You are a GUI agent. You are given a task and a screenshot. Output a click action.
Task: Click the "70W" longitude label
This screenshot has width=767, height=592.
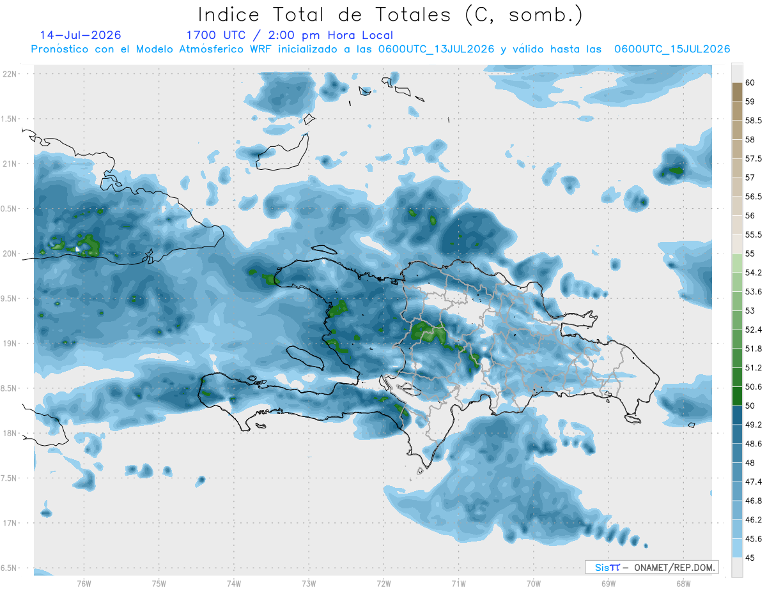(x=533, y=583)
